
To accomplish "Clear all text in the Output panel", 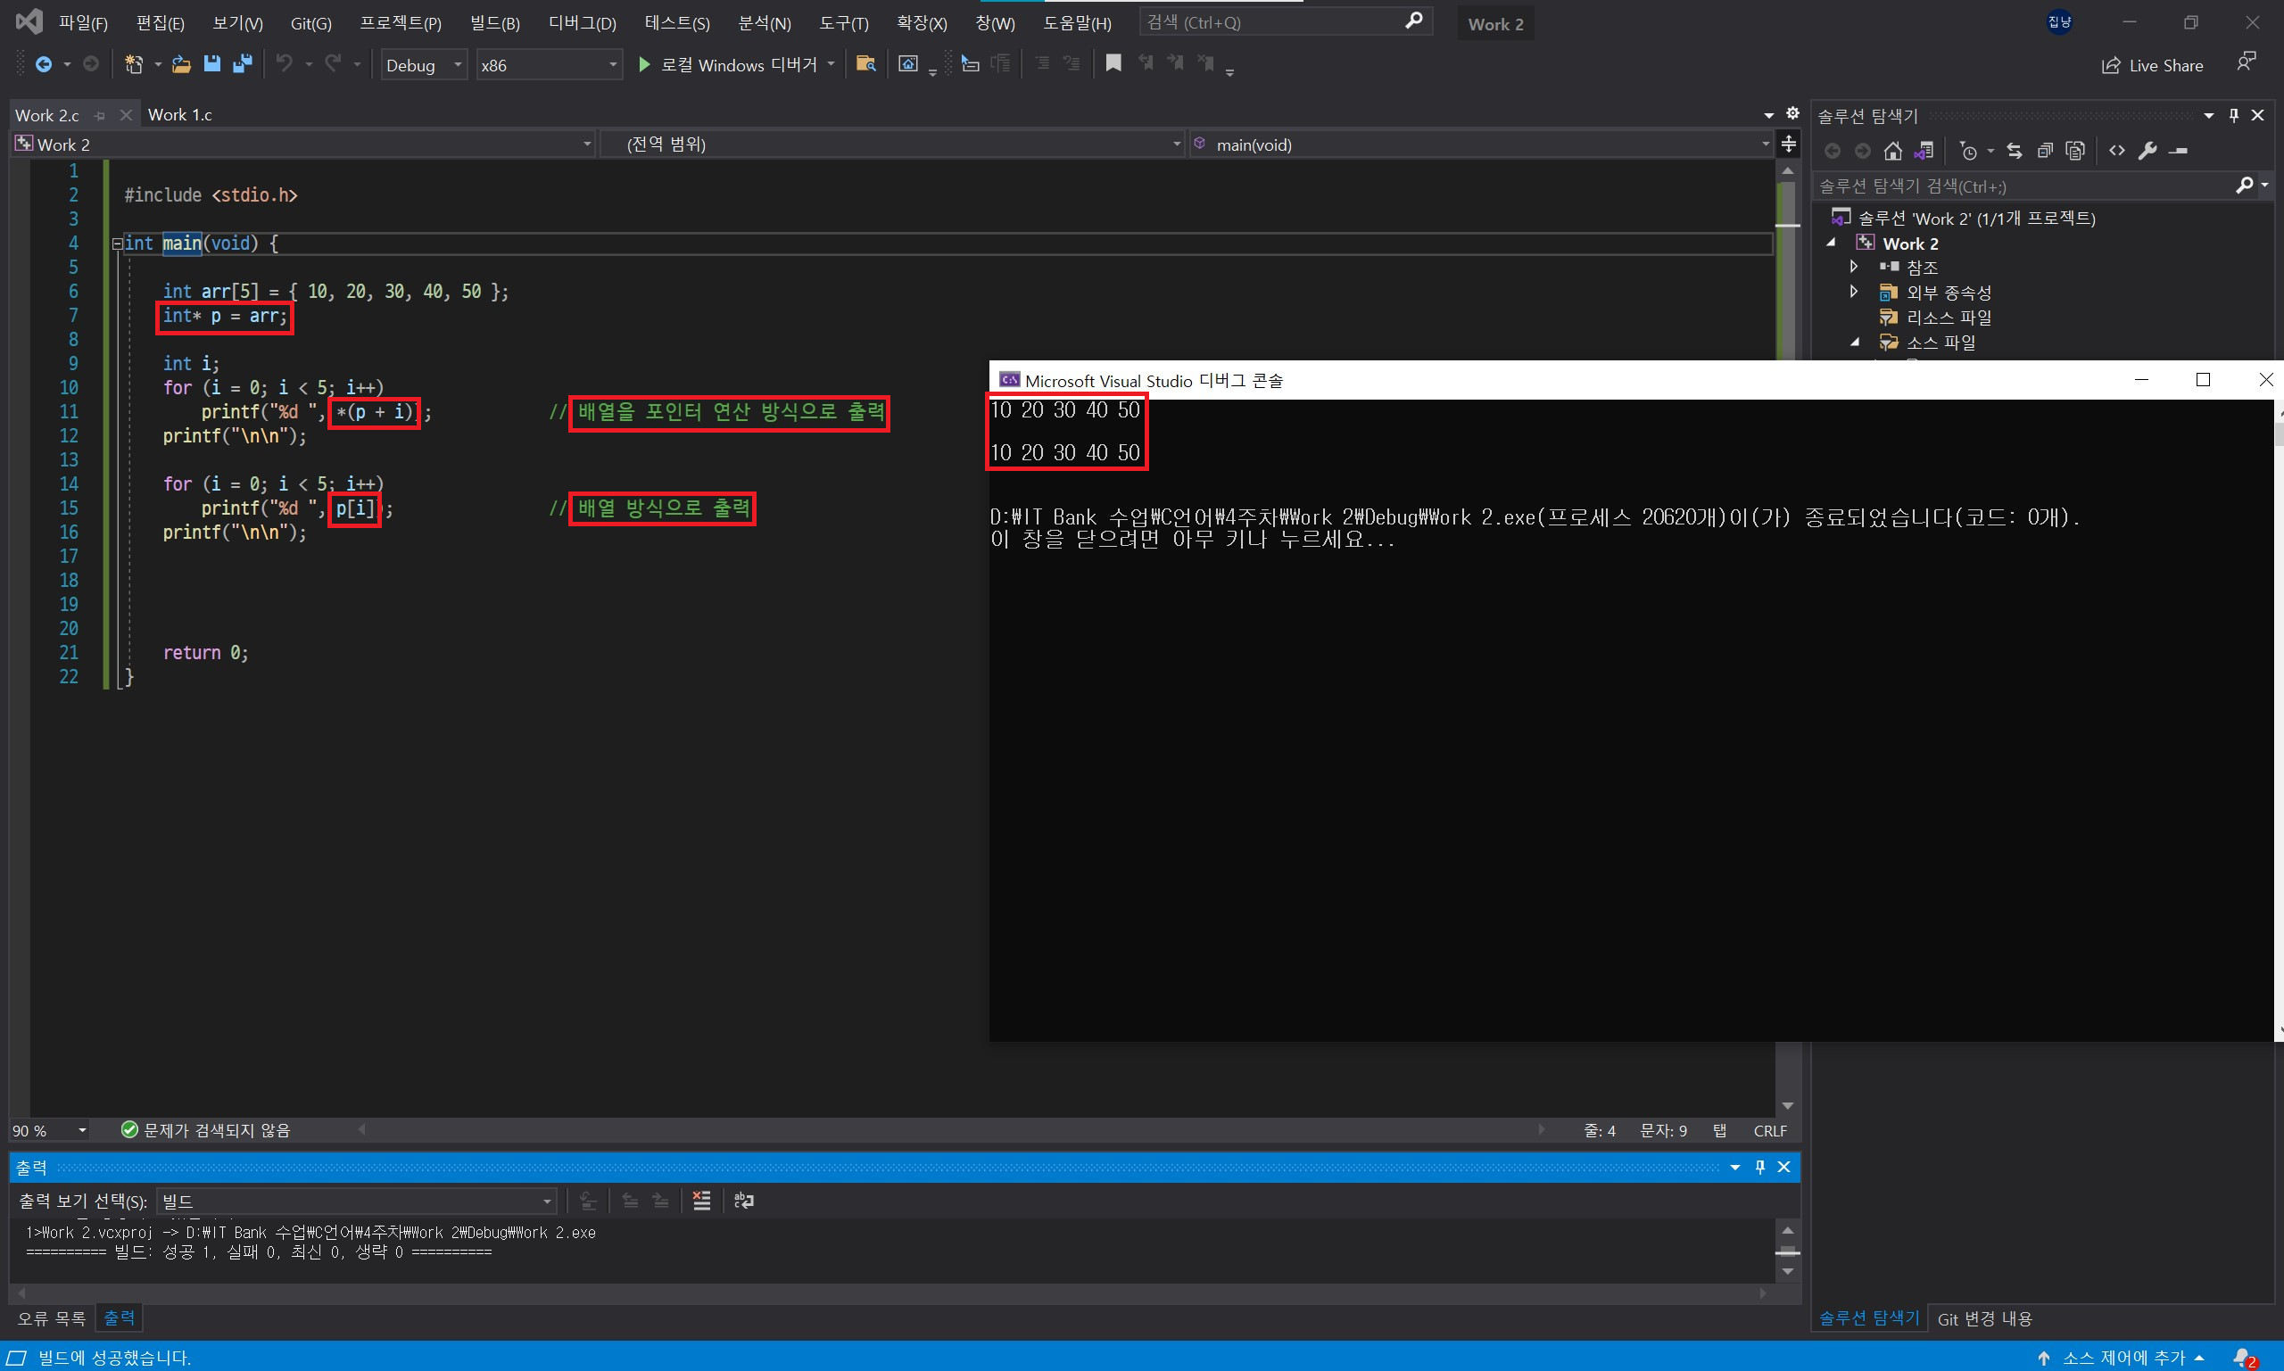I will (x=701, y=1200).
